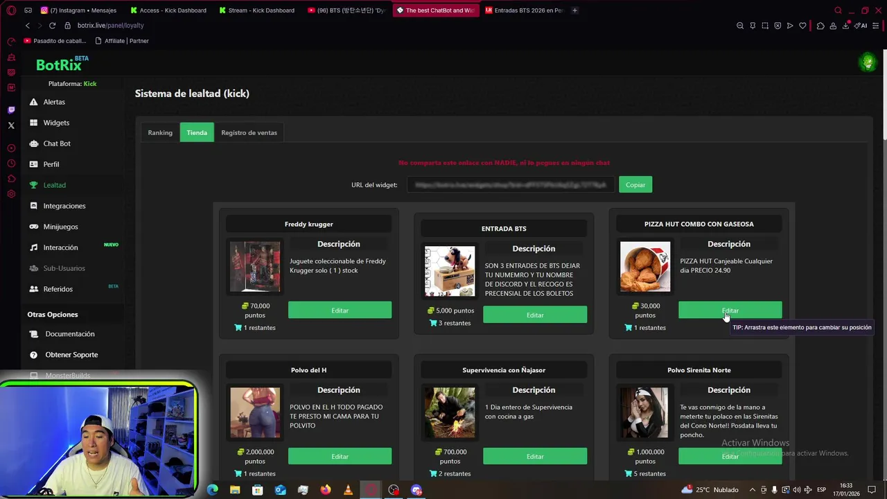Open the weather widget 25°C Nublado
The width and height of the screenshot is (887, 499).
tap(710, 490)
